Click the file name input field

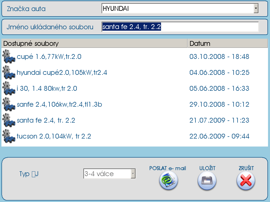click(180, 27)
